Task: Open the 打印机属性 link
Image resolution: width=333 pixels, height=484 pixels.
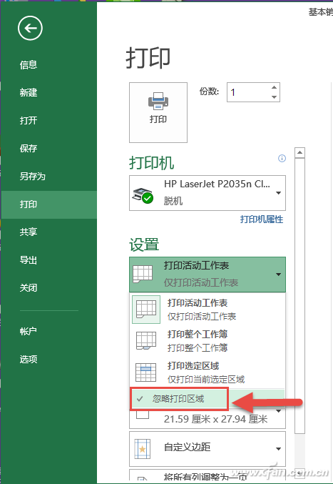Action: pos(262,219)
